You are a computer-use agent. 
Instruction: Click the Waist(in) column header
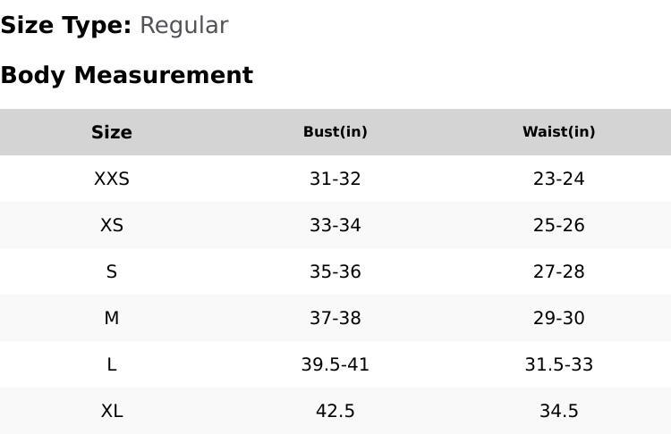point(559,132)
